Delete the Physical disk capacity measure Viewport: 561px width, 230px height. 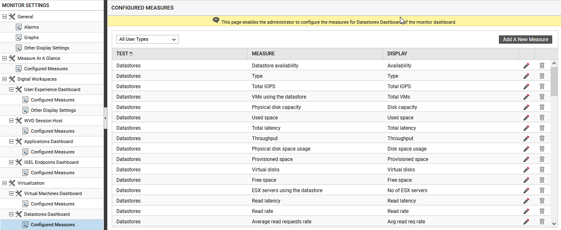click(x=542, y=107)
